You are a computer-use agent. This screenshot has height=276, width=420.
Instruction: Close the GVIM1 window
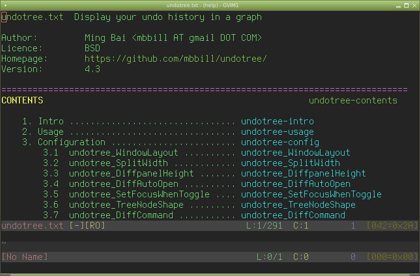pos(414,6)
